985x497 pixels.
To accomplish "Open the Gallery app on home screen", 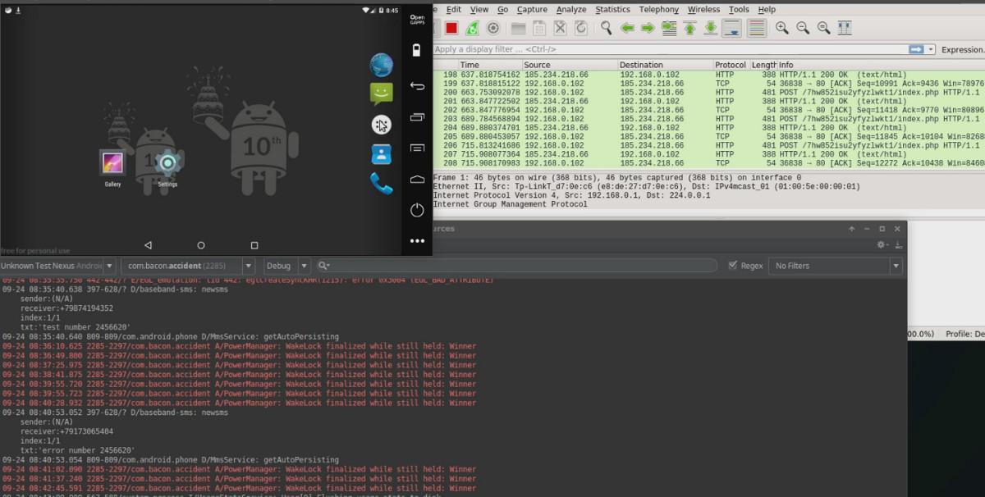I will (112, 163).
